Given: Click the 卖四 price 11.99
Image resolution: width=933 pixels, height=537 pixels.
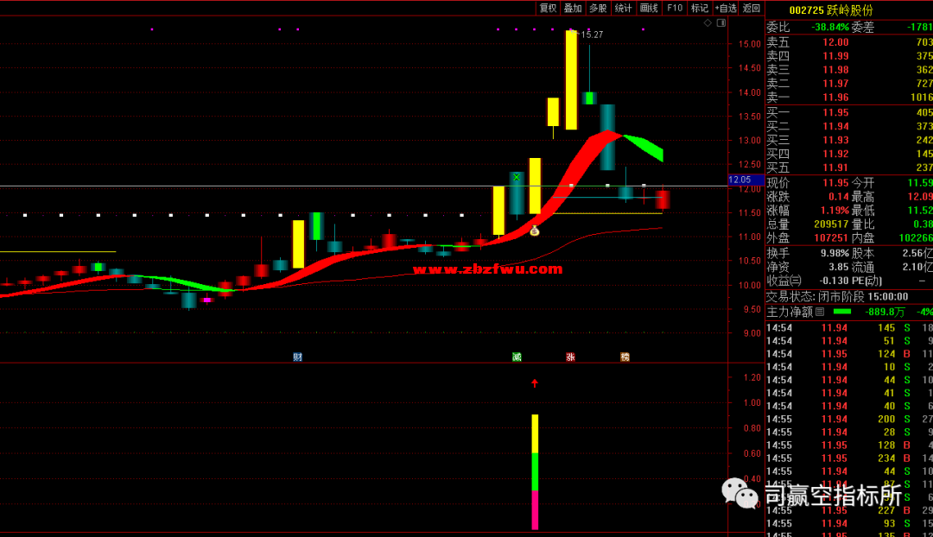Looking at the screenshot, I should coord(835,56).
